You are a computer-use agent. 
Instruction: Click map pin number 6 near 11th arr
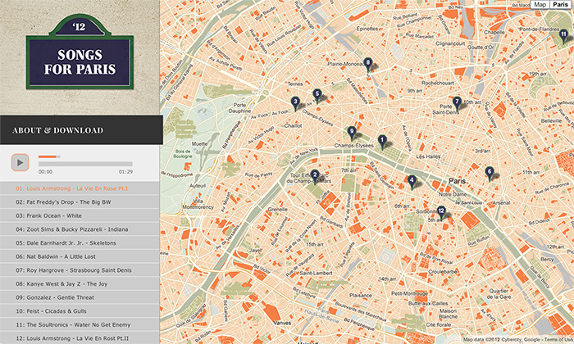coord(490,174)
